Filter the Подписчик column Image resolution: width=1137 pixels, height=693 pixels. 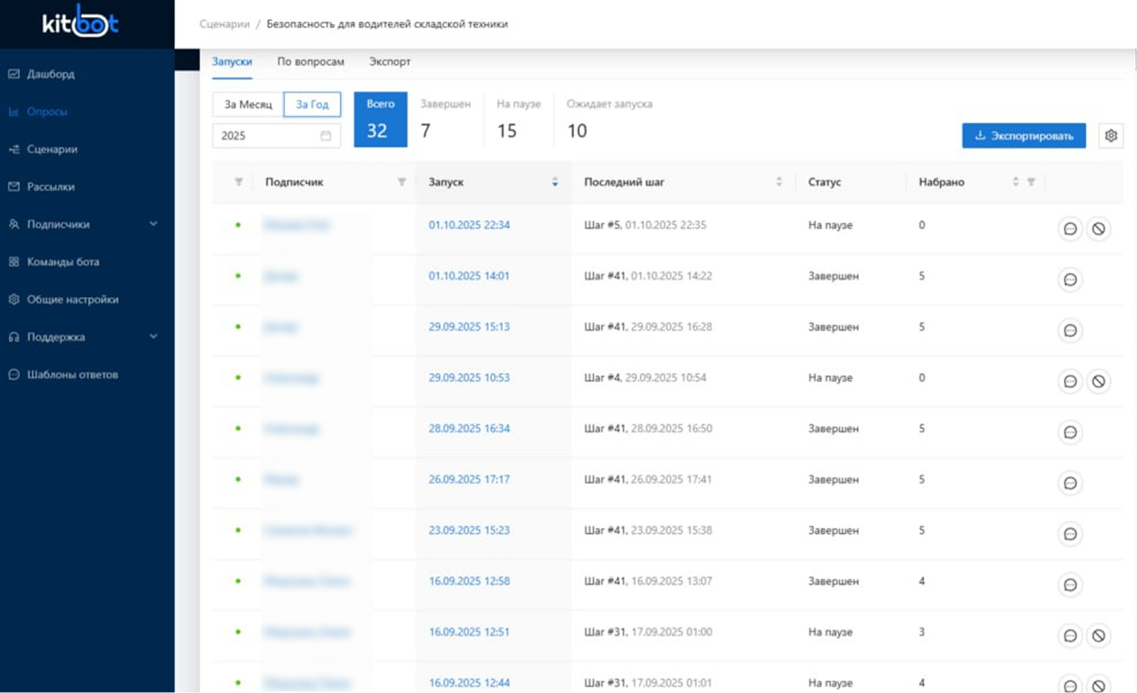[401, 182]
